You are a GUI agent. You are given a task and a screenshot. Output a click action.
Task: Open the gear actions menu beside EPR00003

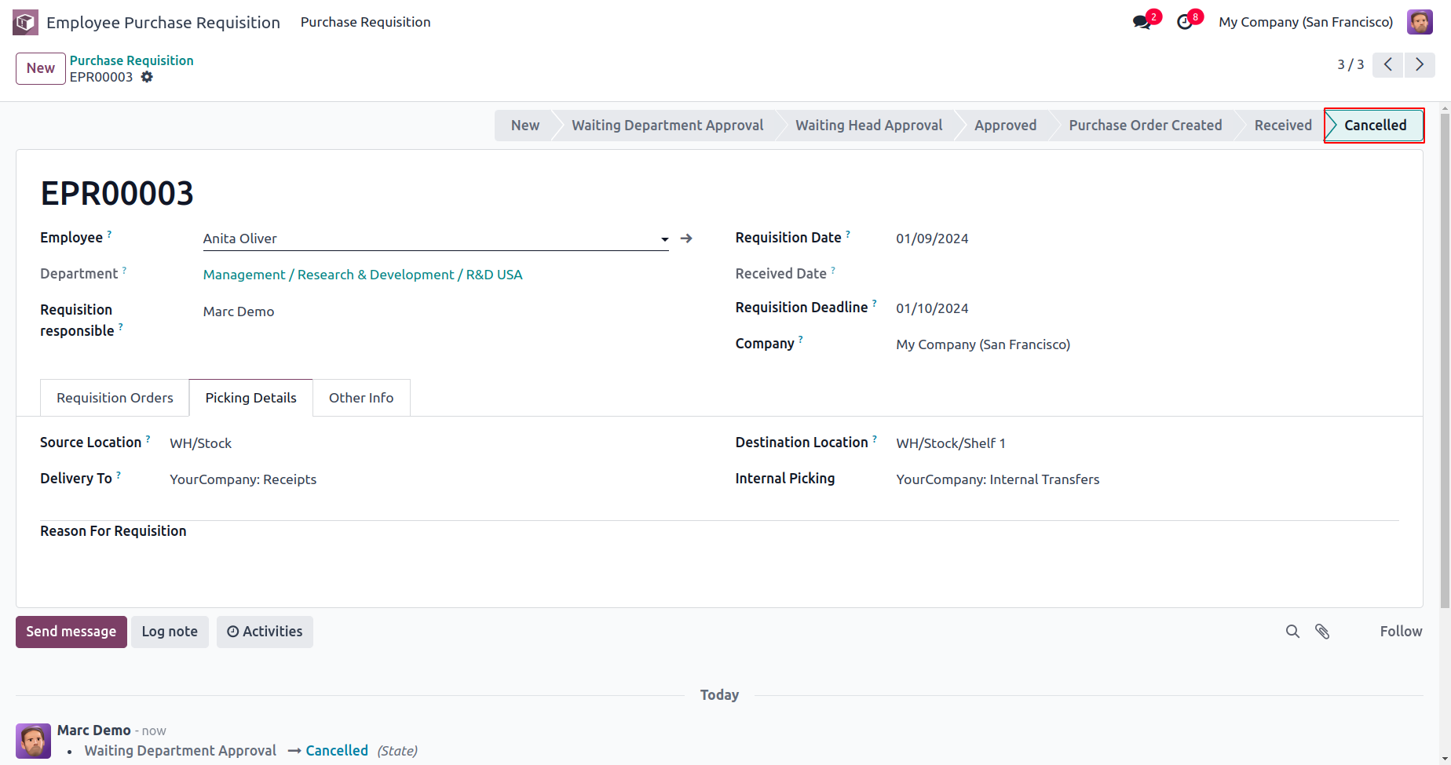pyautogui.click(x=147, y=77)
